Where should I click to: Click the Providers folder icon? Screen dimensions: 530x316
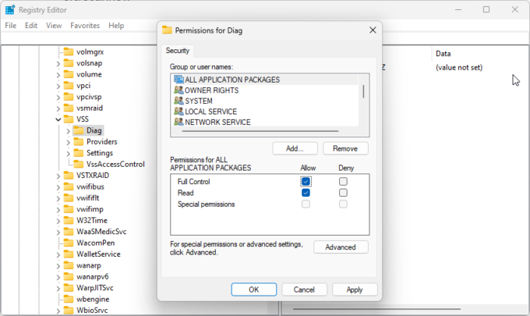[x=78, y=142]
